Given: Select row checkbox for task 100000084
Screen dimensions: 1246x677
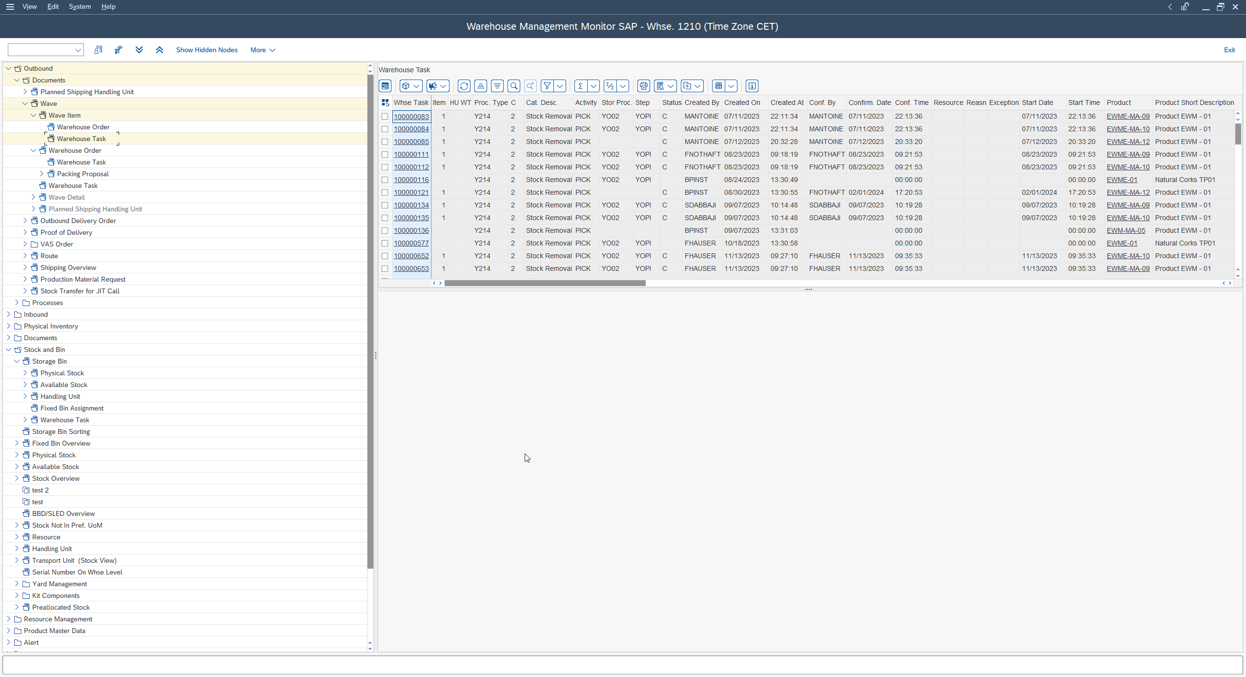Looking at the screenshot, I should click(385, 129).
